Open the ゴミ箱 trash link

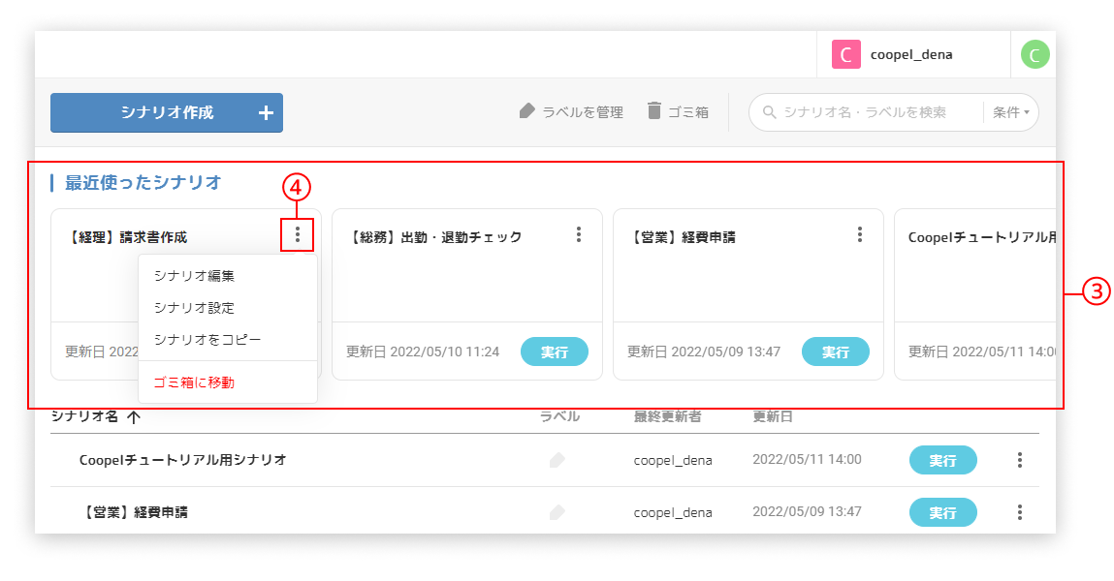[678, 112]
